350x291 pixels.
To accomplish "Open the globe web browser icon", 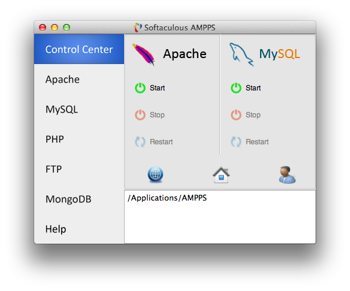I will coord(155,174).
